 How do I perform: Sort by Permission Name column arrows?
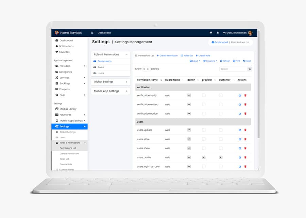click(161, 80)
